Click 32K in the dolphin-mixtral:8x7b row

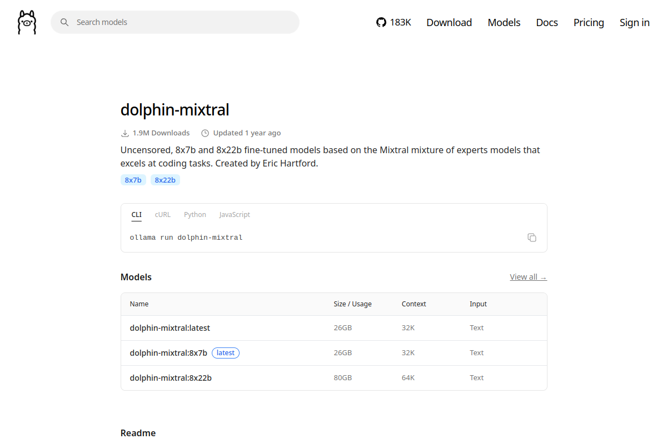click(408, 353)
